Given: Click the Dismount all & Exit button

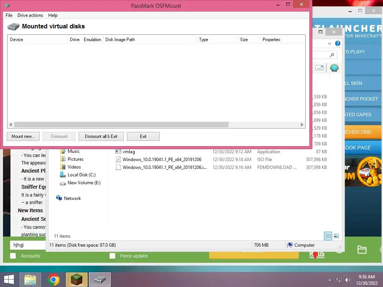Looking at the screenshot, I should 101,136.
